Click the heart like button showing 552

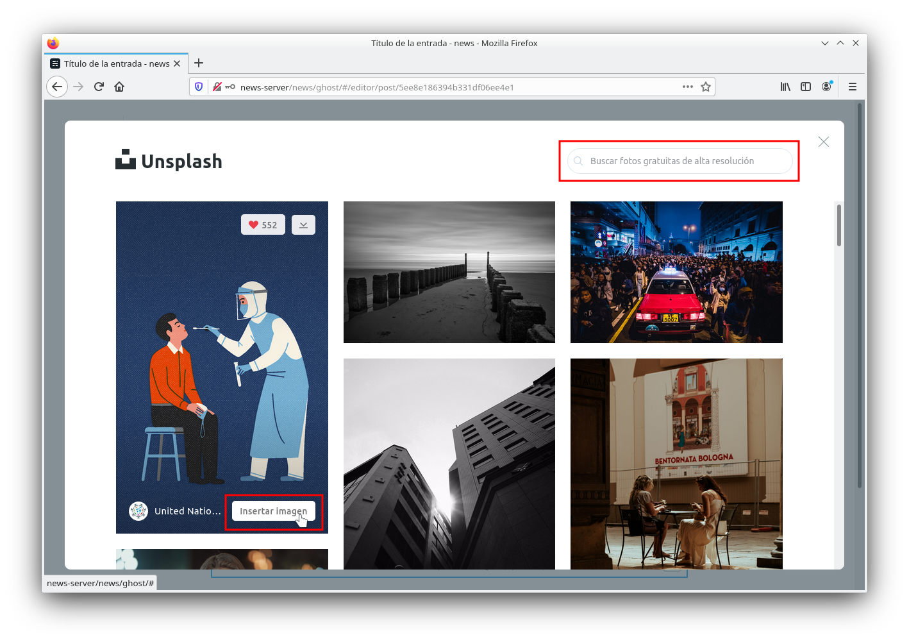click(x=263, y=225)
